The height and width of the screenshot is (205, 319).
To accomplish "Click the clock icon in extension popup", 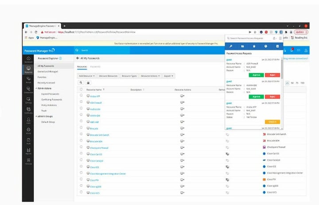I will tap(266, 46).
